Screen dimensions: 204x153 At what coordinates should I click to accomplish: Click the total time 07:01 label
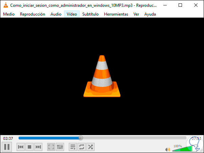[x=196, y=138]
